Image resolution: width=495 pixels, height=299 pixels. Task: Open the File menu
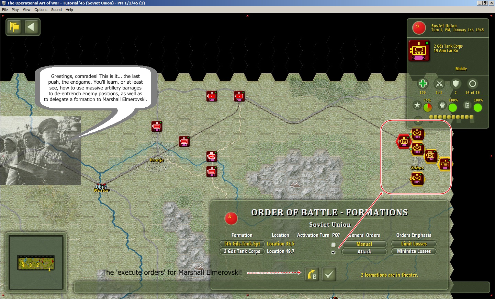click(5, 10)
